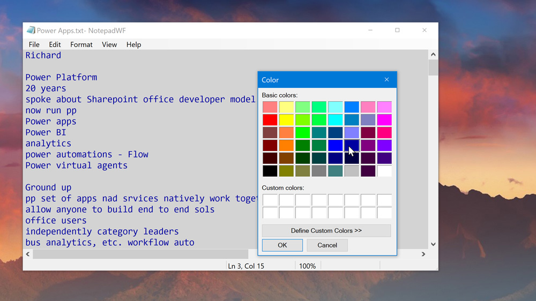Open the File menu
Image resolution: width=536 pixels, height=301 pixels.
(x=34, y=44)
